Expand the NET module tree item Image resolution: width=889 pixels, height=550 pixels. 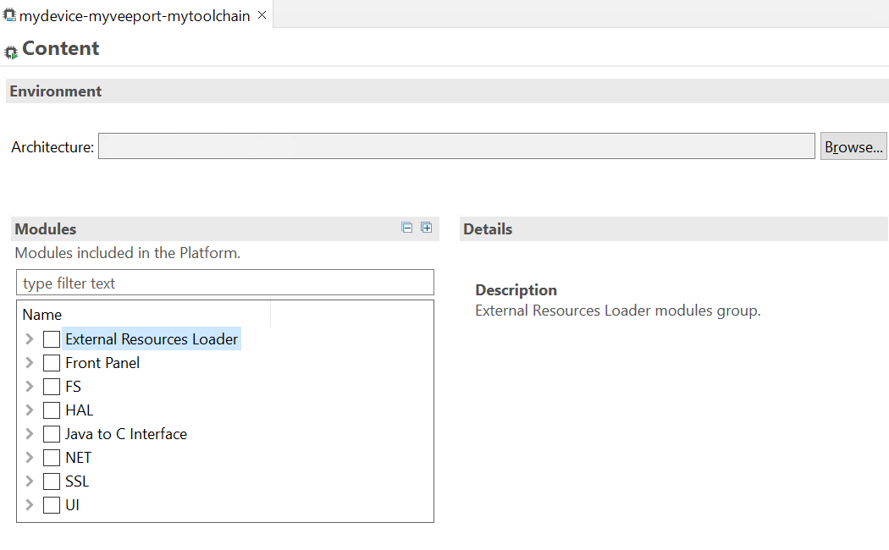28,457
